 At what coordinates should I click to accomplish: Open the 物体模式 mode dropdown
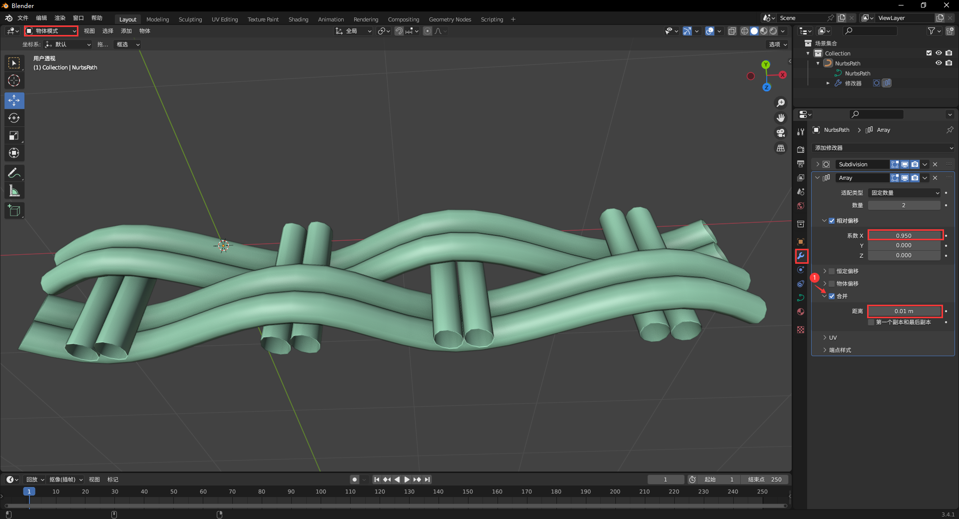tap(51, 31)
